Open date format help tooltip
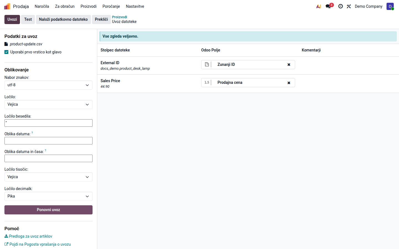 point(32,133)
